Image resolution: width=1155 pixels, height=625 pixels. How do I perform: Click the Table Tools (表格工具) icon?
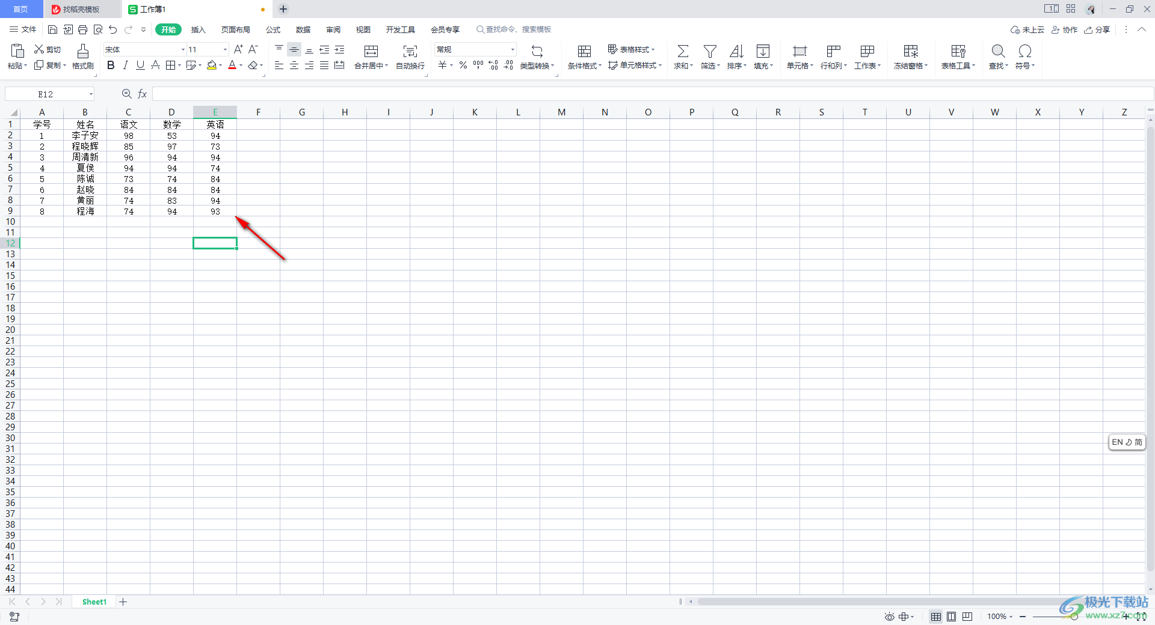tap(958, 51)
